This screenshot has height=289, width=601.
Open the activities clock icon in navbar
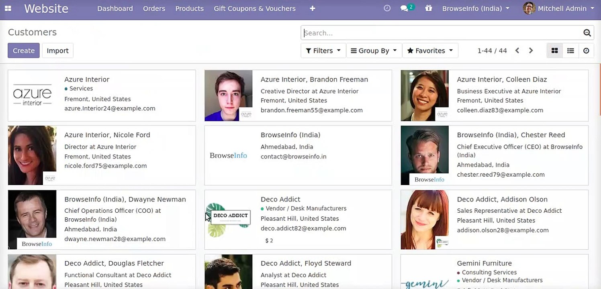pos(387,8)
